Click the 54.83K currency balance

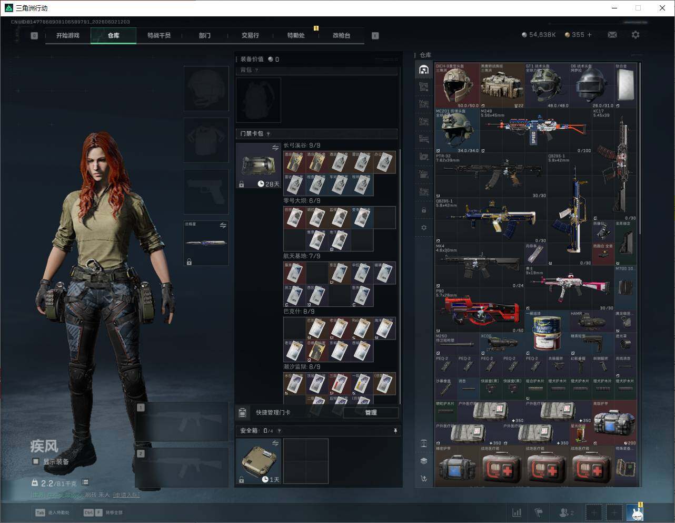539,35
